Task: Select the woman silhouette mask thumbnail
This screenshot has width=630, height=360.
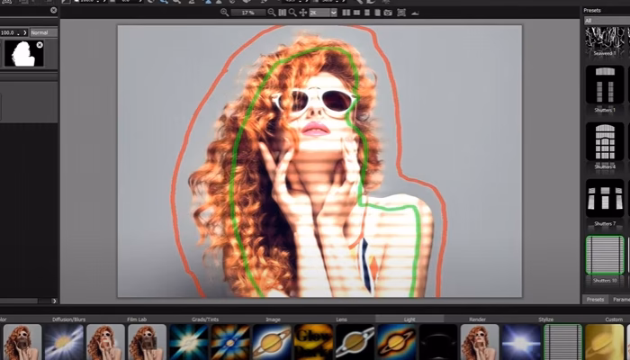Action: (x=23, y=54)
